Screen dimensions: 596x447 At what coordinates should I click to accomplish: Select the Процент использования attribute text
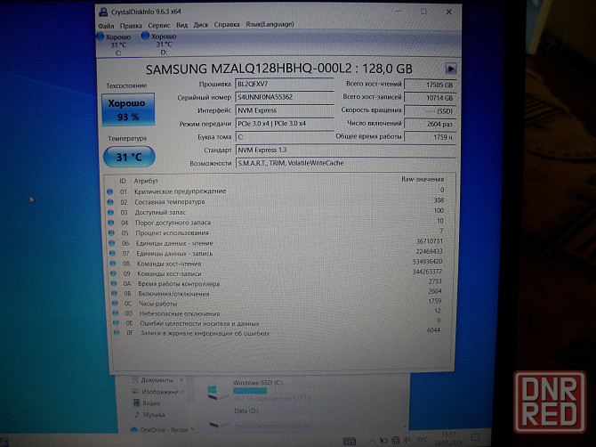(173, 232)
